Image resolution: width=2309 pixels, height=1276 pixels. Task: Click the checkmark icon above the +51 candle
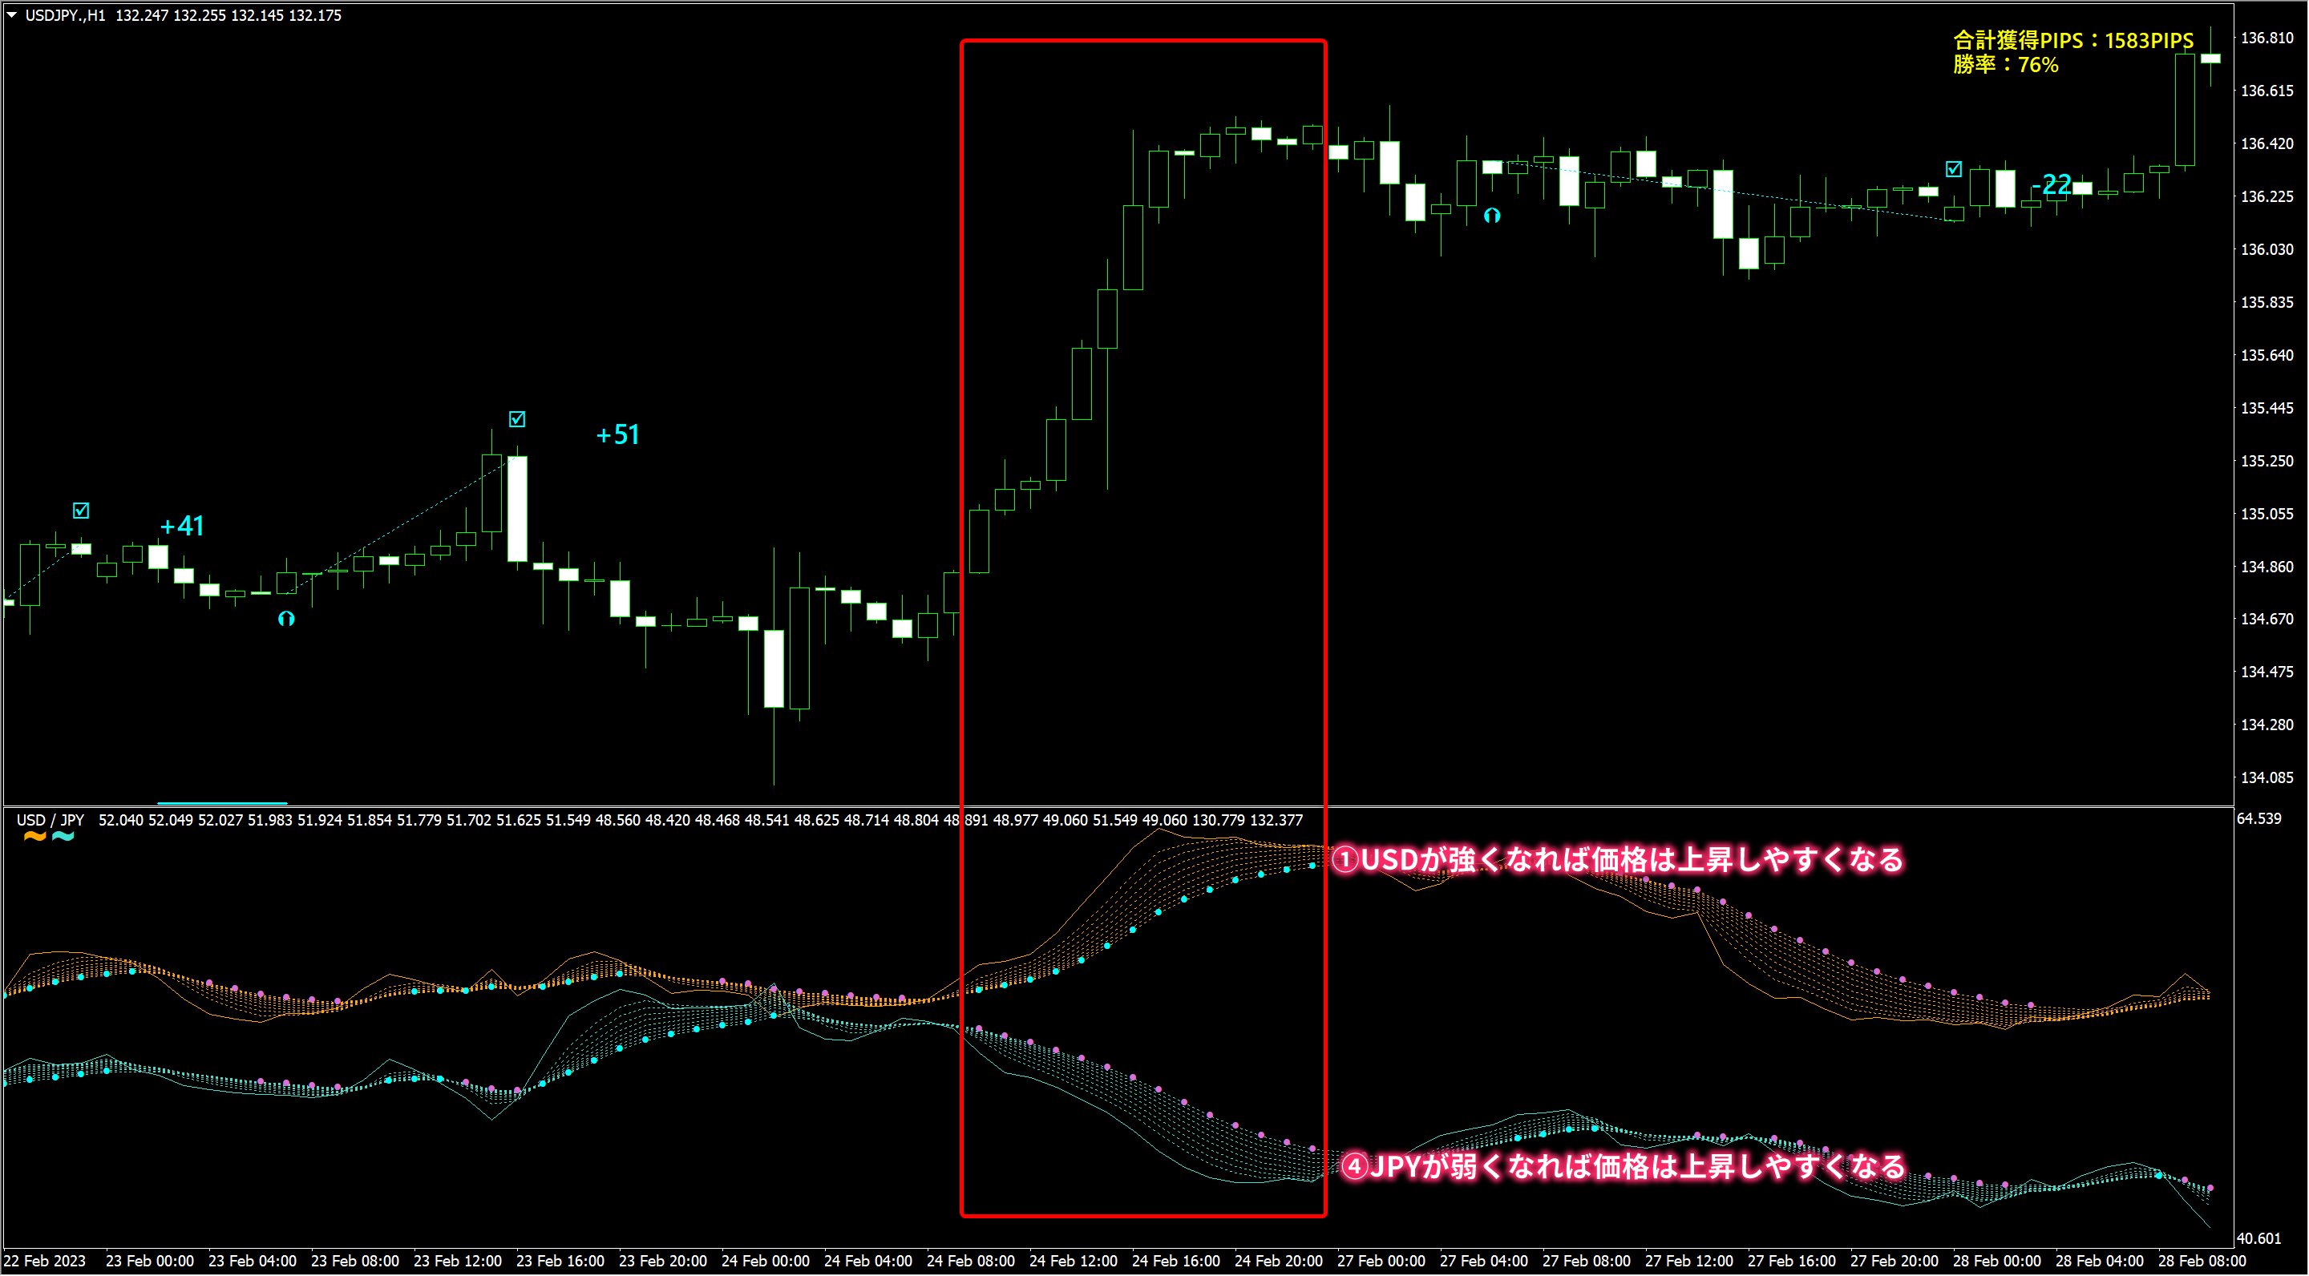(x=517, y=419)
